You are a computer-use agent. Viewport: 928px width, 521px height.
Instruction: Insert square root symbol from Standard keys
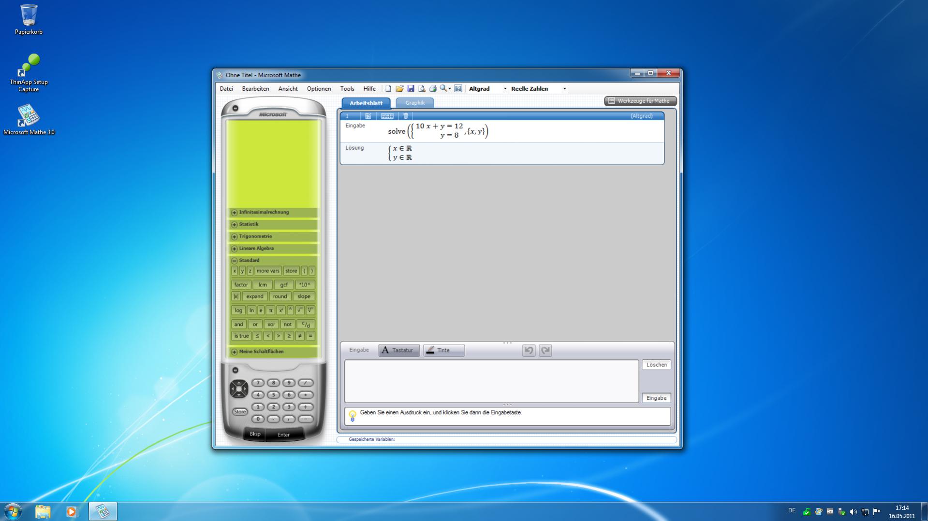pos(300,310)
